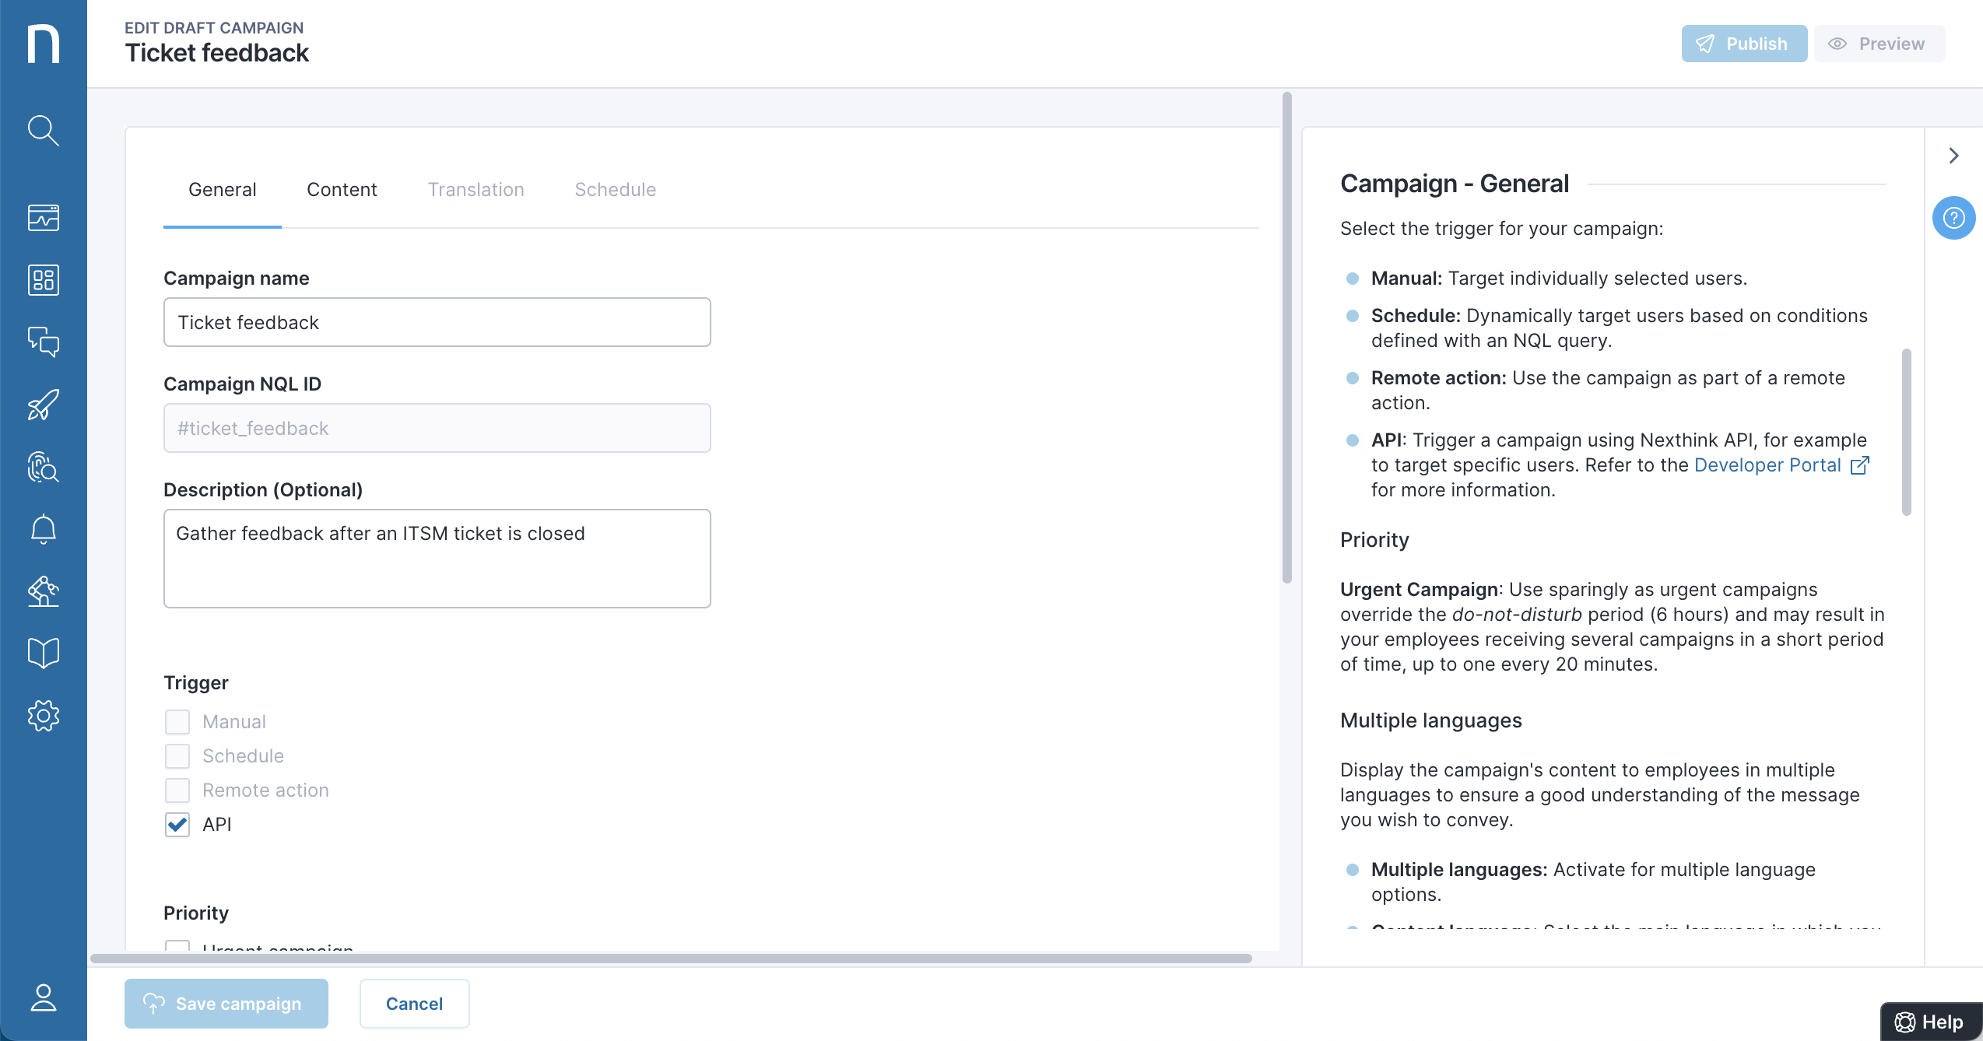The height and width of the screenshot is (1041, 1983).
Task: Open the search icon in sidebar
Action: (43, 131)
